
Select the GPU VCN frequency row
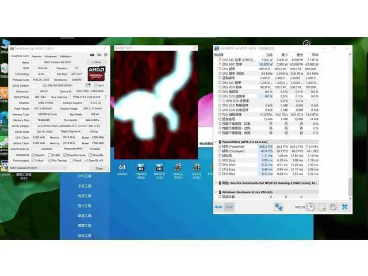point(269,87)
